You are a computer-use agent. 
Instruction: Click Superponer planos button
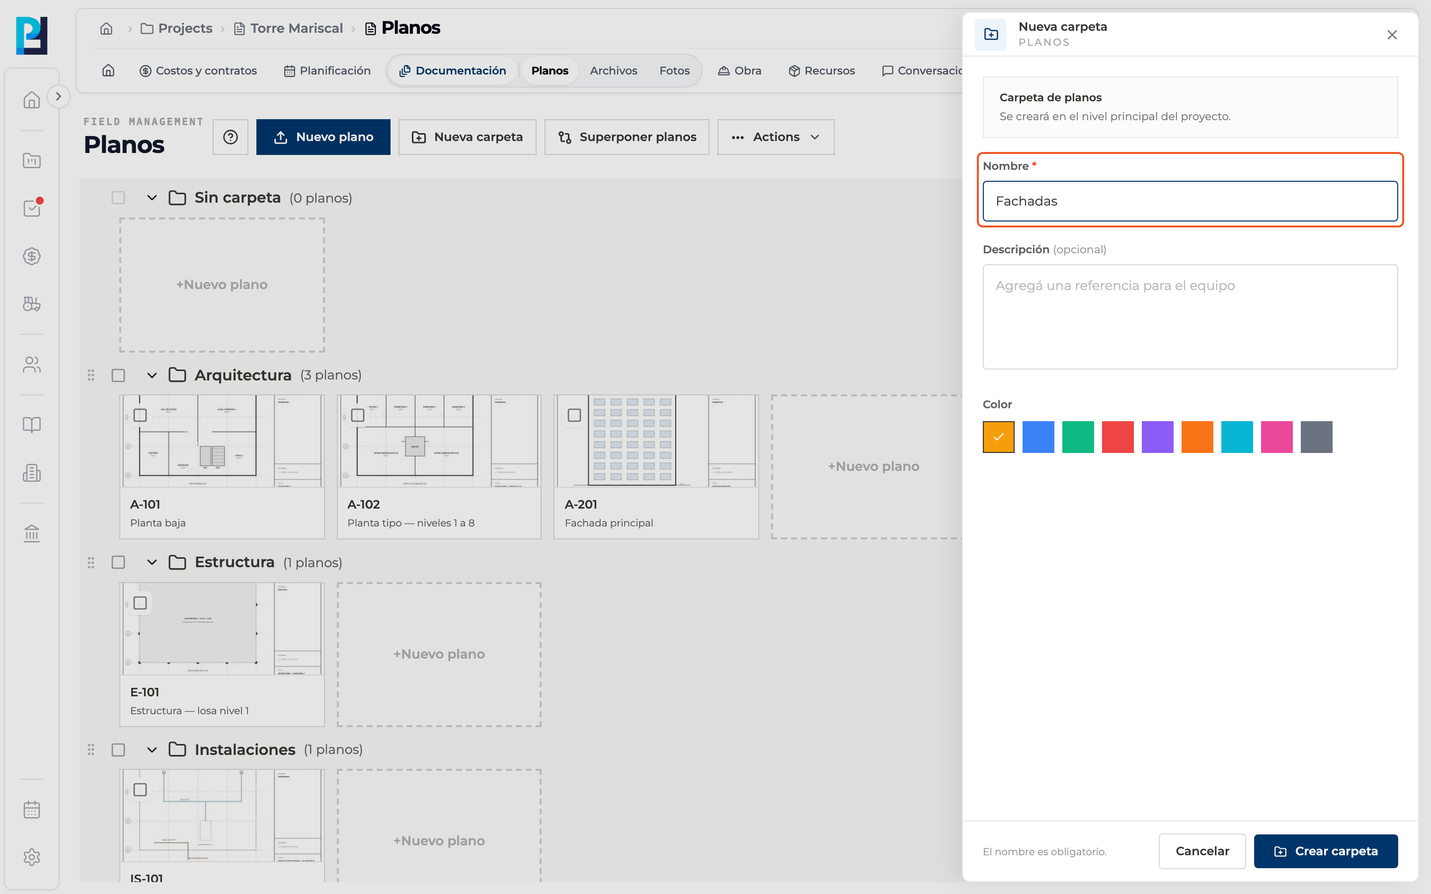click(627, 137)
